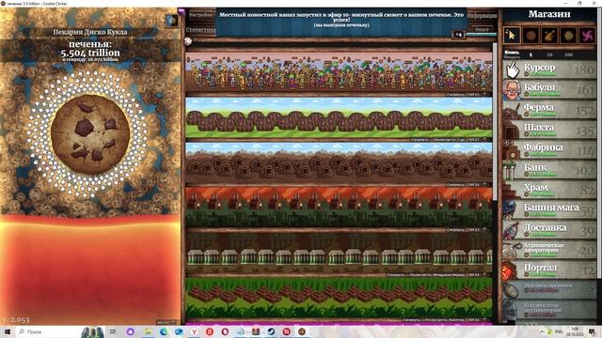Buy a Шахта building
602x338 pixels.
(x=549, y=130)
